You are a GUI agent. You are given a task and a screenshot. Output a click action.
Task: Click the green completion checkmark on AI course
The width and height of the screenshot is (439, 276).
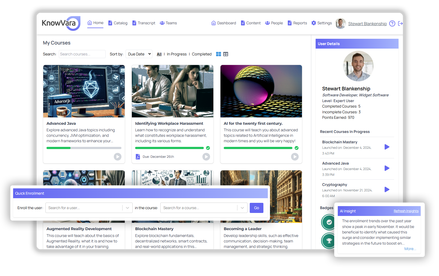pos(296,148)
